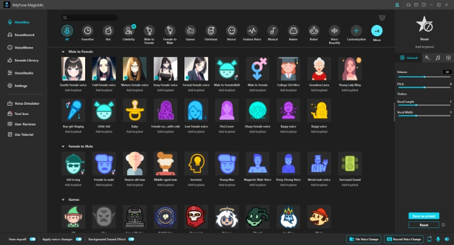Toggle the Hear myself switch
Screen dimensions: 454x245
click(x=32, y=239)
